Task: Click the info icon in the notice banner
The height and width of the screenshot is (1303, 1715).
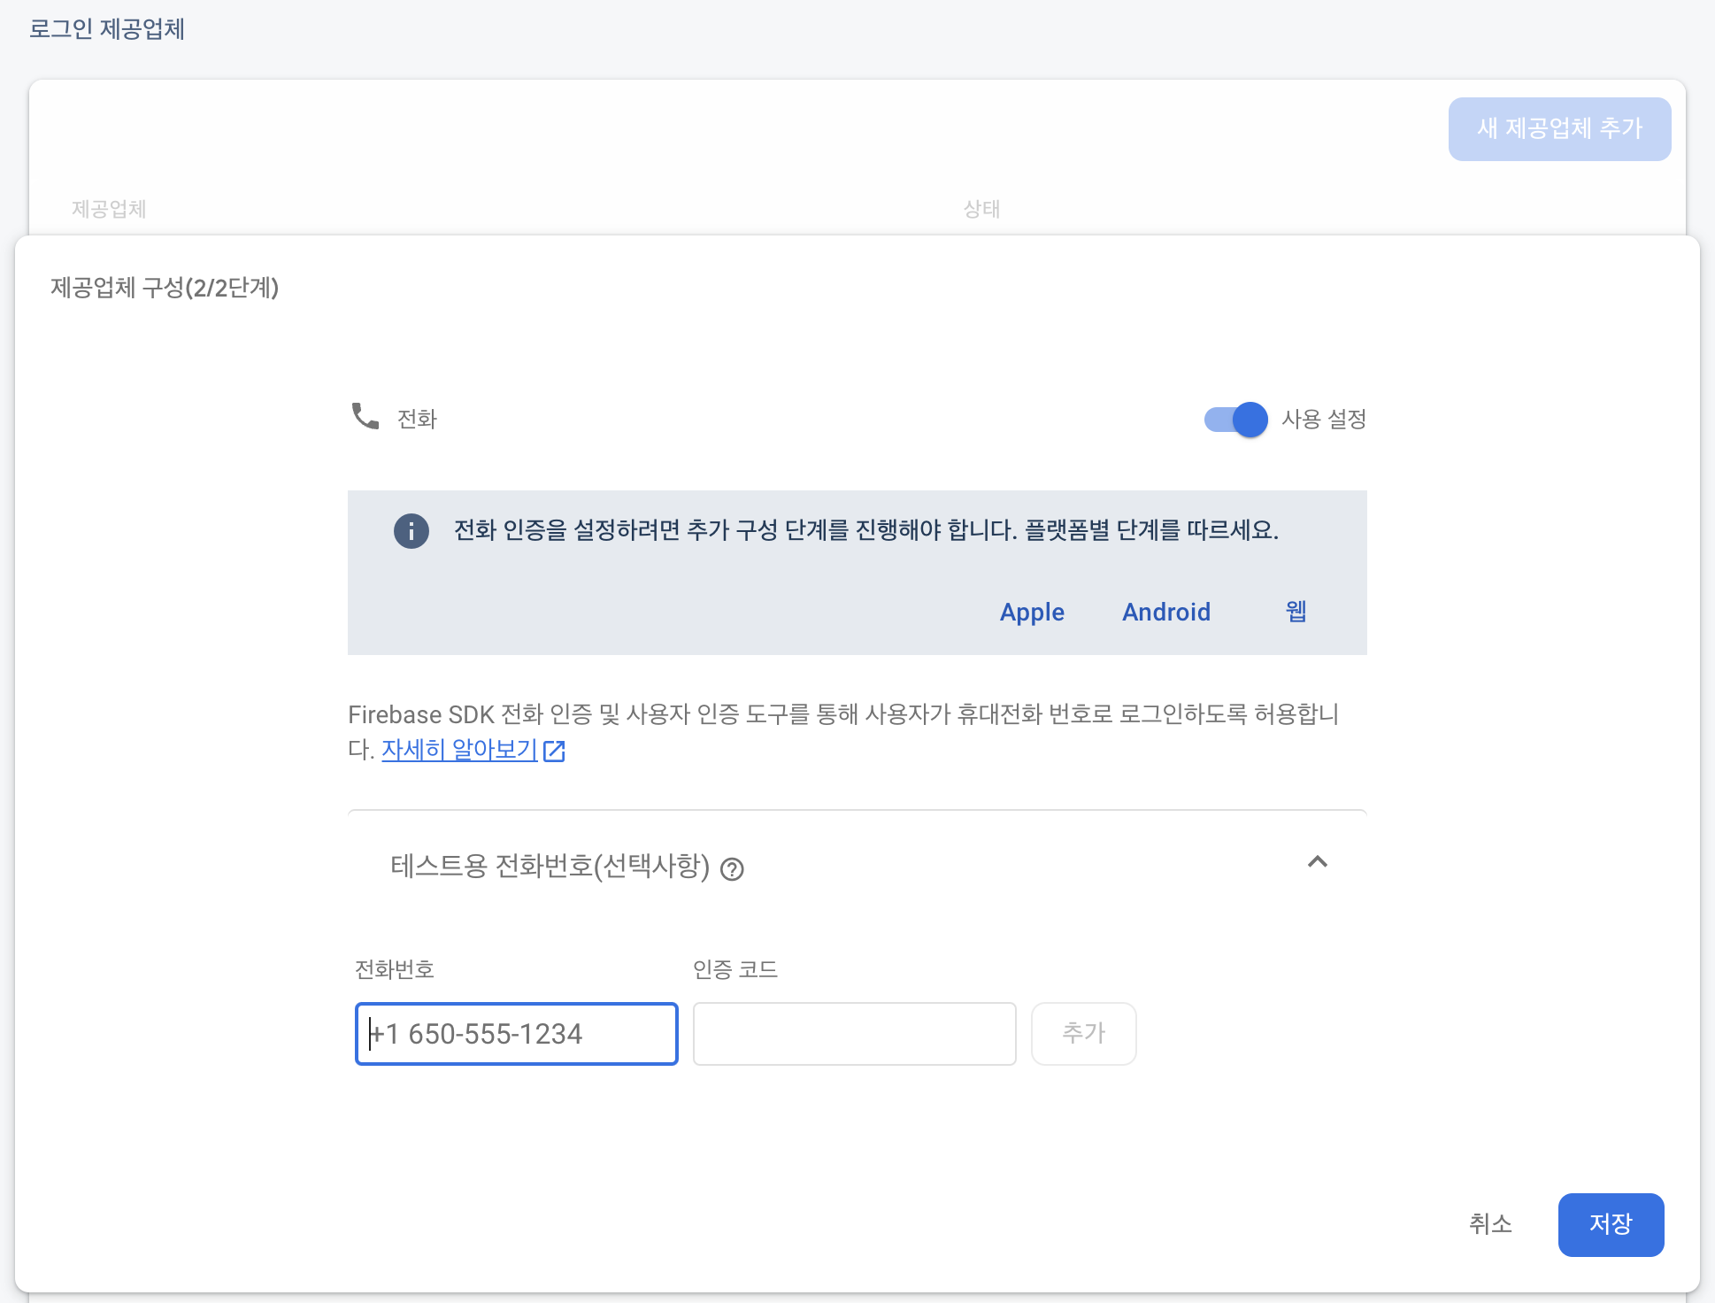Action: pos(411,531)
